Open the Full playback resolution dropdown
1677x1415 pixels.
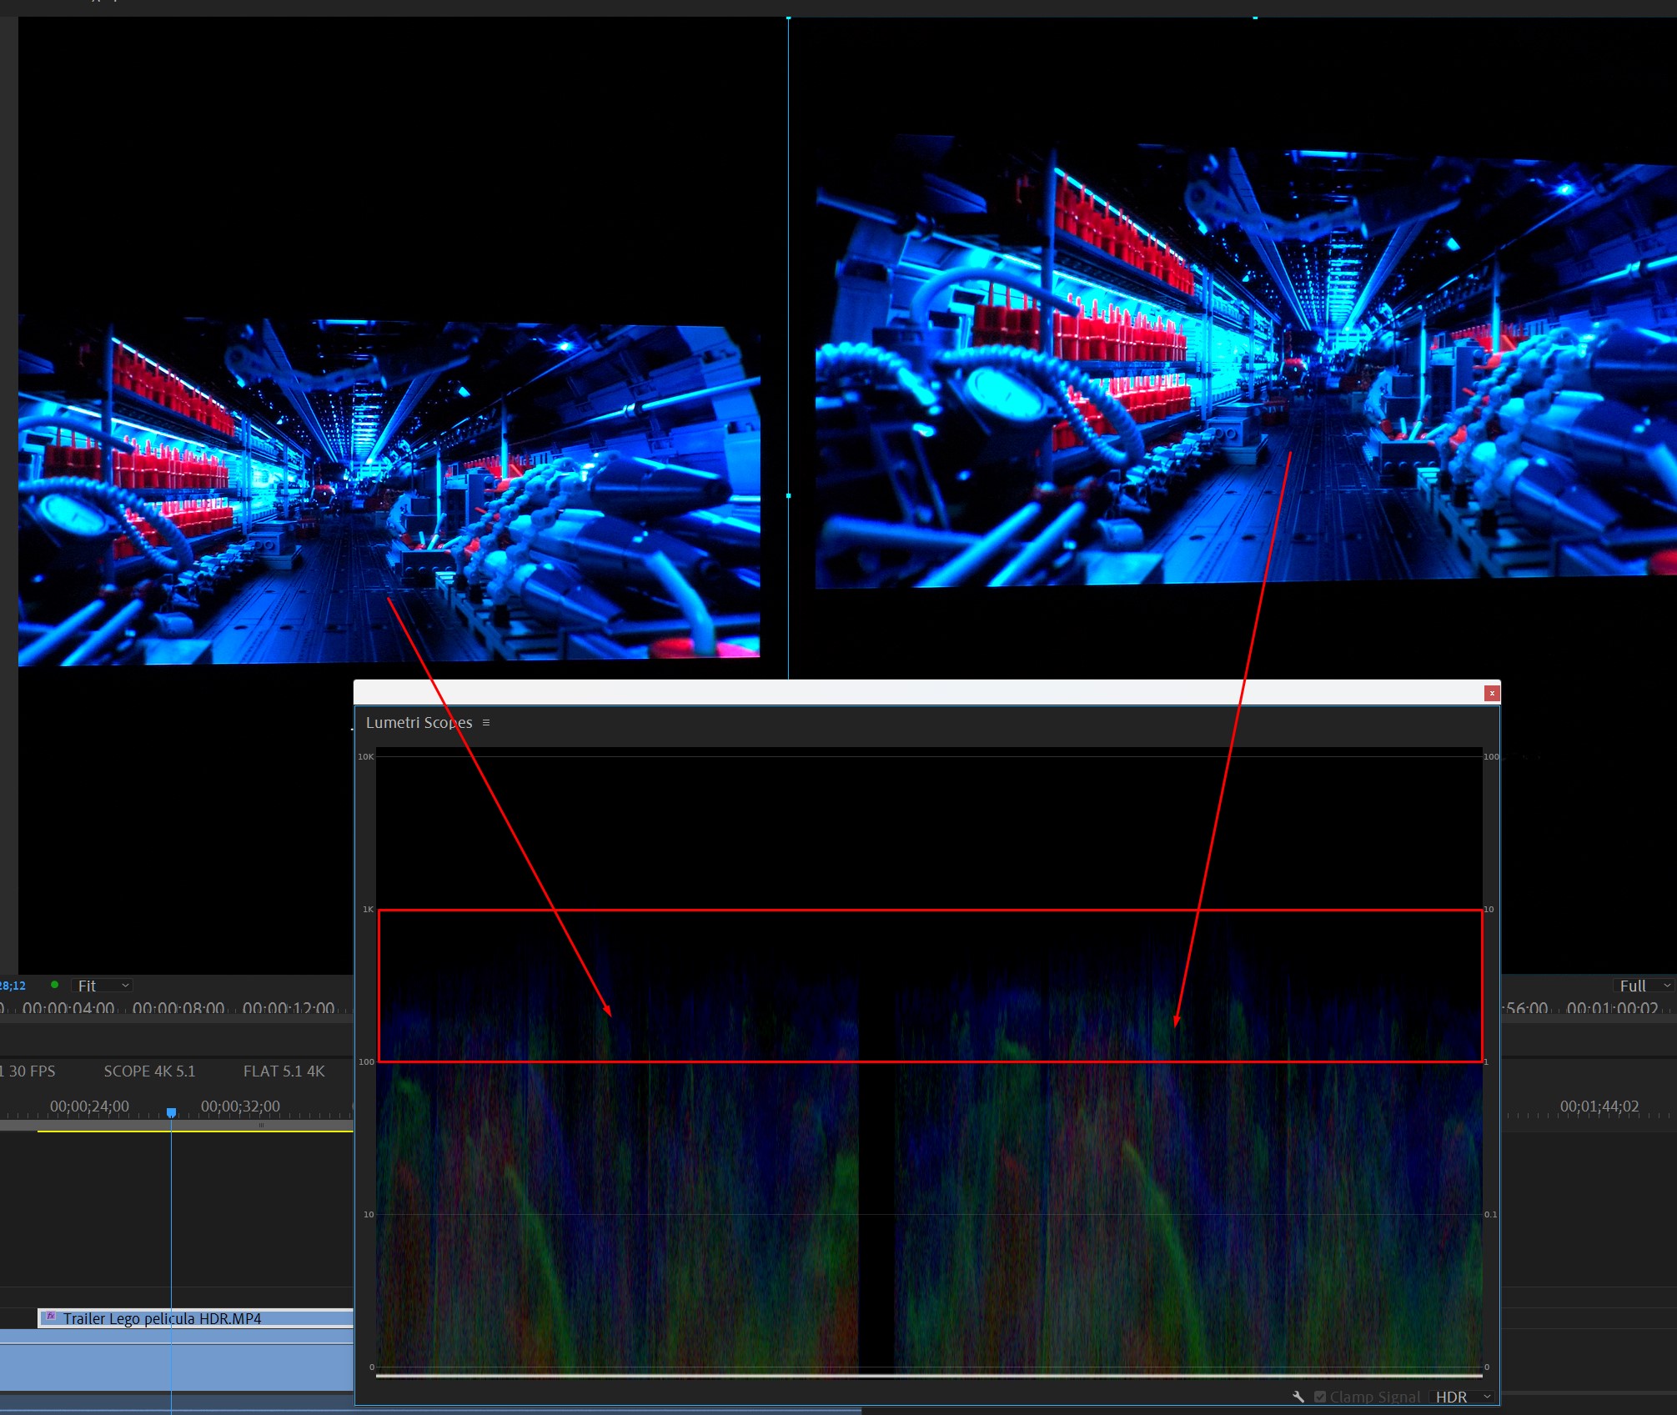(x=1643, y=986)
